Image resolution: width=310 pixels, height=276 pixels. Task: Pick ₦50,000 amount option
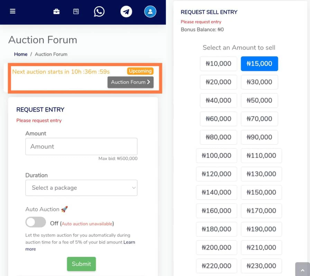259,100
